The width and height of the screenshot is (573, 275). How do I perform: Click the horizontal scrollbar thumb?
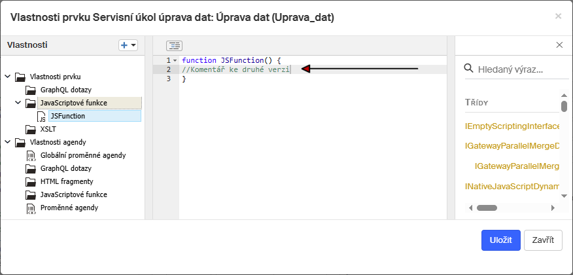coord(487,208)
